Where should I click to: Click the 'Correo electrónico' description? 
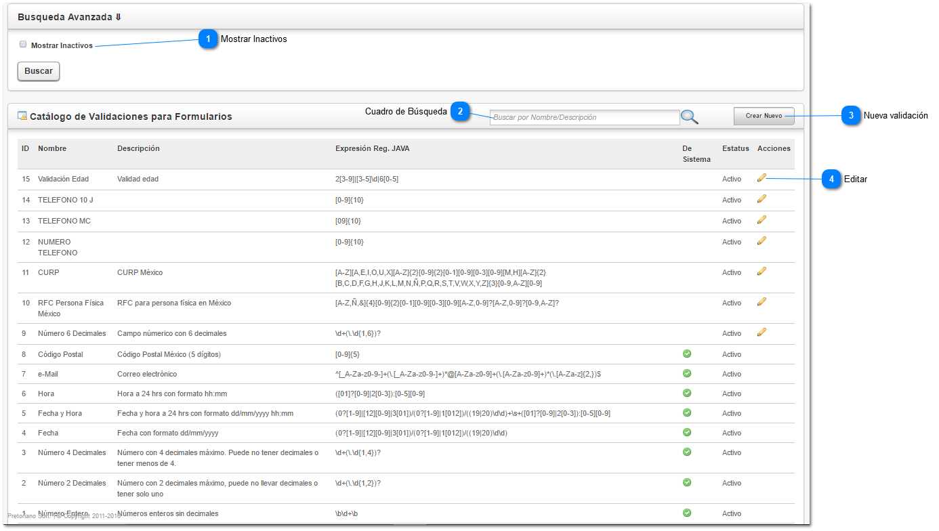tap(148, 374)
